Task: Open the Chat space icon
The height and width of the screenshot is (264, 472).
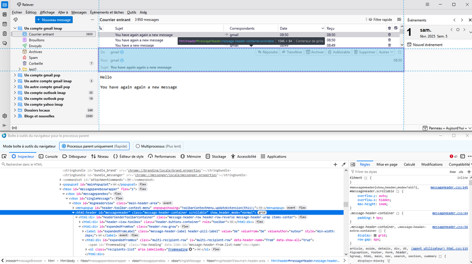Action: click(5, 43)
